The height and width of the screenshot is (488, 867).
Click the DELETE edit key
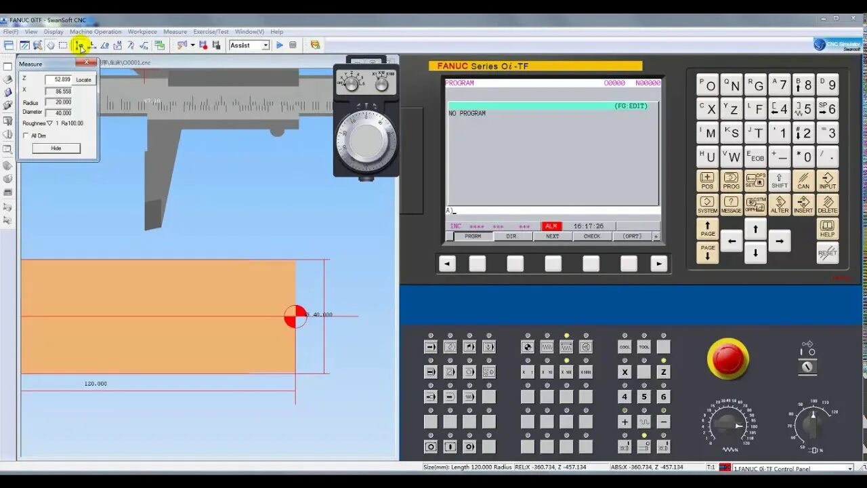pyautogui.click(x=828, y=205)
